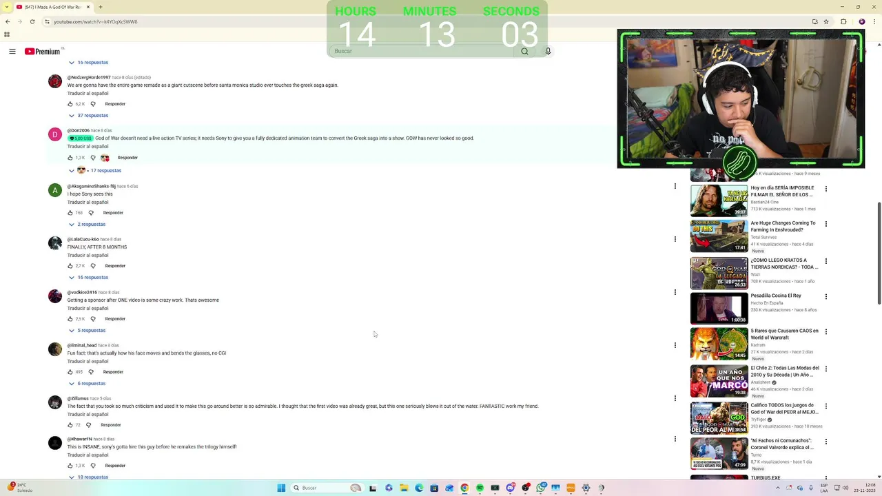Translate the sponsor comment to Spanish
Image resolution: width=882 pixels, height=496 pixels.
tap(88, 309)
